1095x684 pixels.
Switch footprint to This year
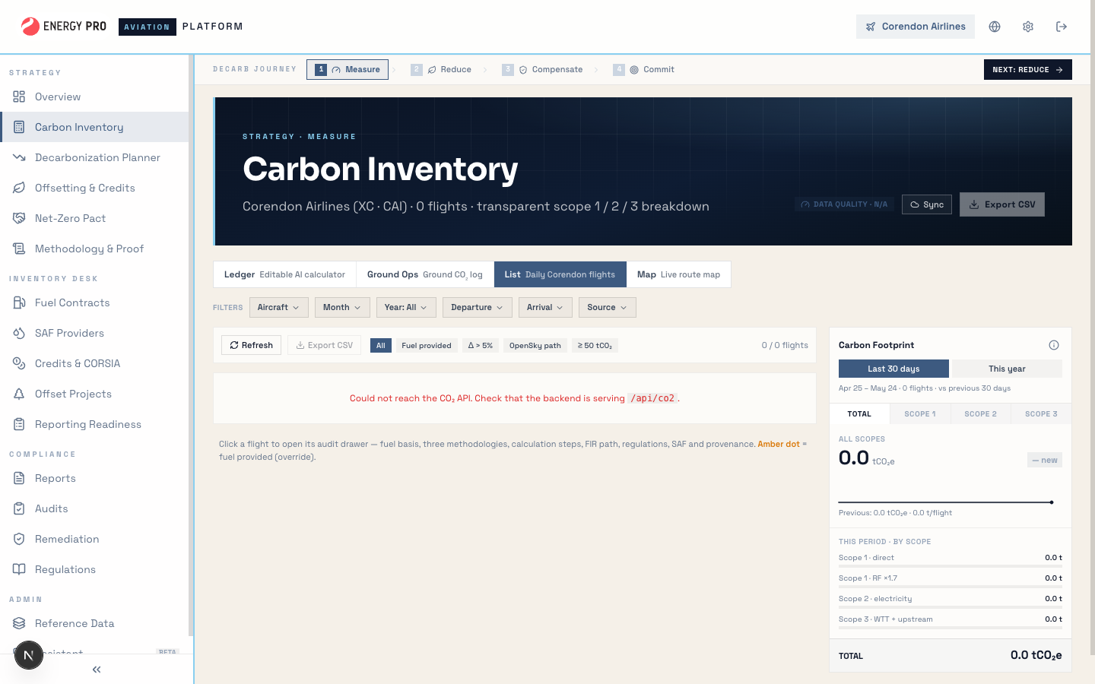[x=1007, y=369]
